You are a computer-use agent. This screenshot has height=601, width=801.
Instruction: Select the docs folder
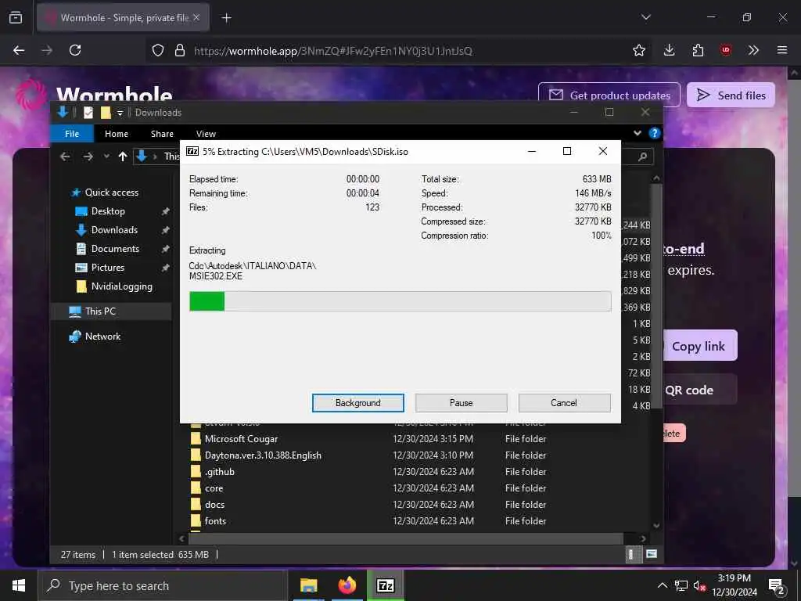tap(214, 505)
